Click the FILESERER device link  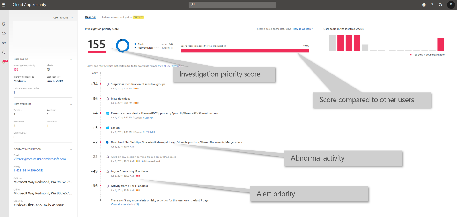coord(148,118)
